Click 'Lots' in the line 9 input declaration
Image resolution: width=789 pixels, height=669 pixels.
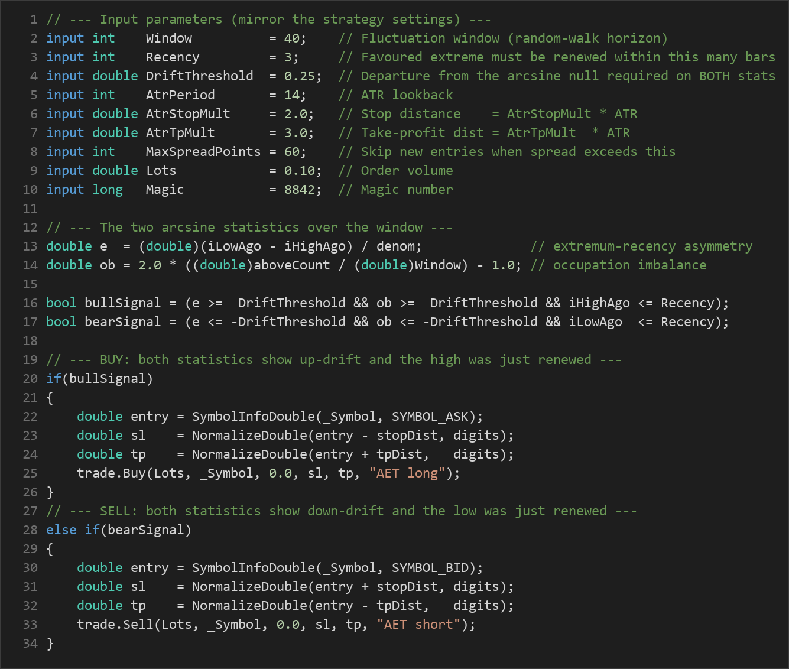coord(161,171)
